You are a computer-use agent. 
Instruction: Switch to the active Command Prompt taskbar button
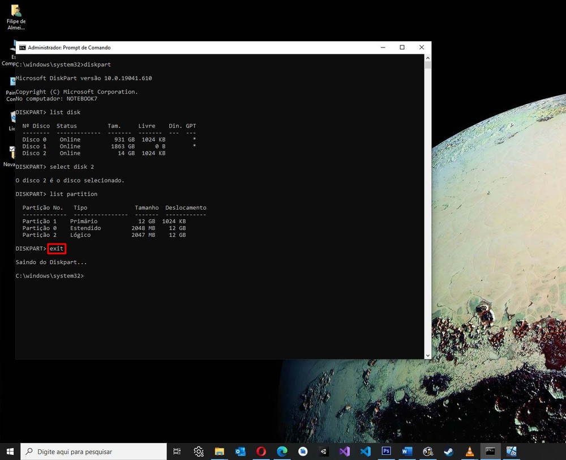pyautogui.click(x=491, y=452)
